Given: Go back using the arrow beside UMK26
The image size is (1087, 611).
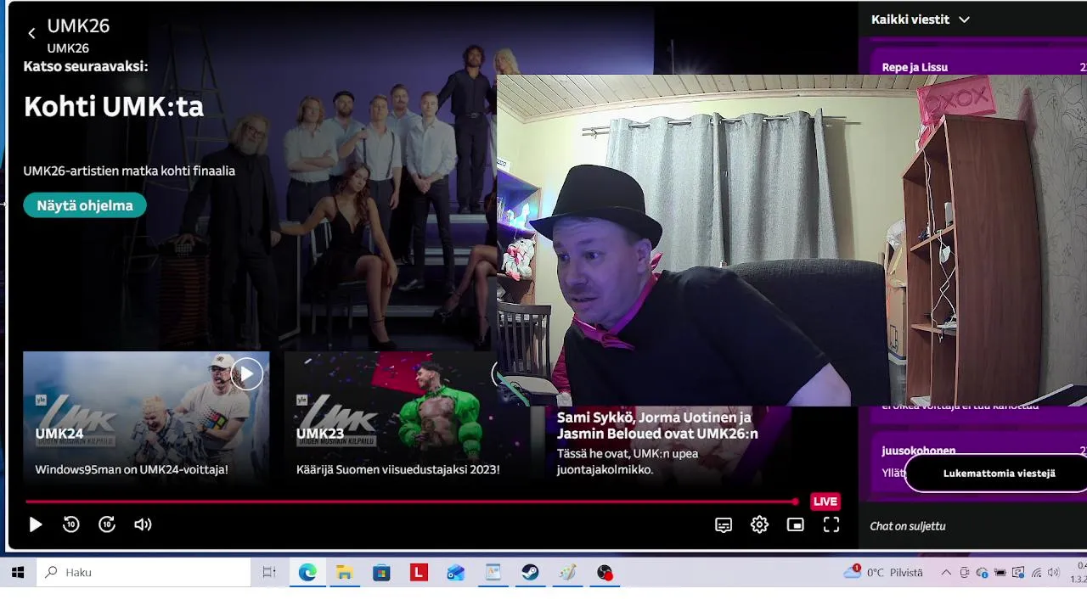Looking at the screenshot, I should [31, 34].
